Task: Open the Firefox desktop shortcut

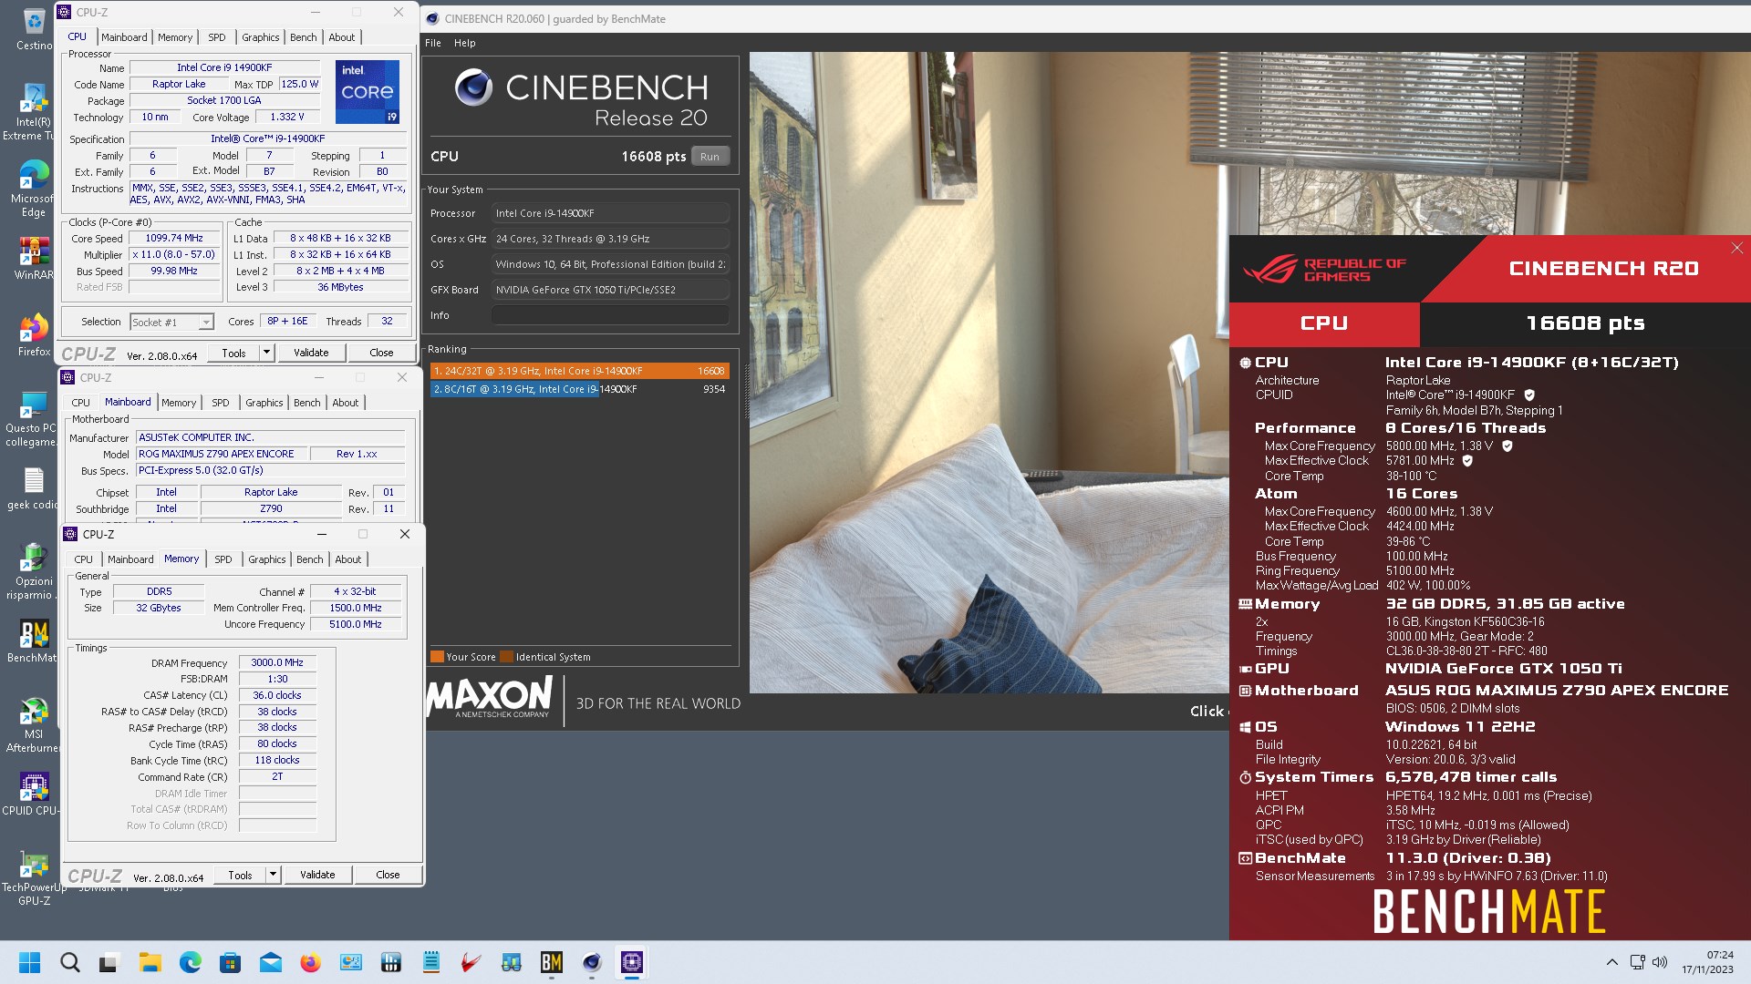Action: pos(34,335)
